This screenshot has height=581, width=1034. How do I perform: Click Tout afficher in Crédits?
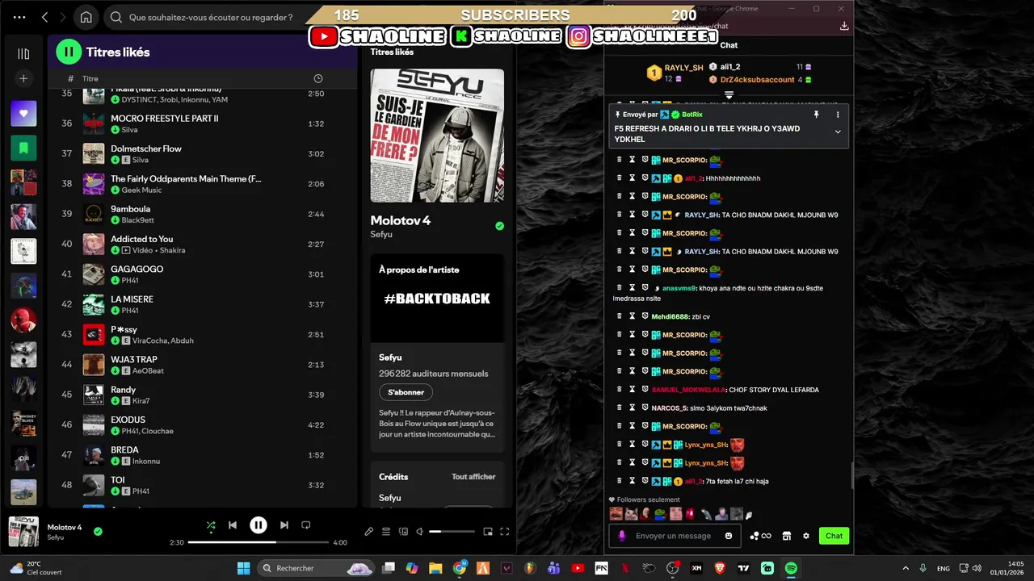pyautogui.click(x=473, y=477)
